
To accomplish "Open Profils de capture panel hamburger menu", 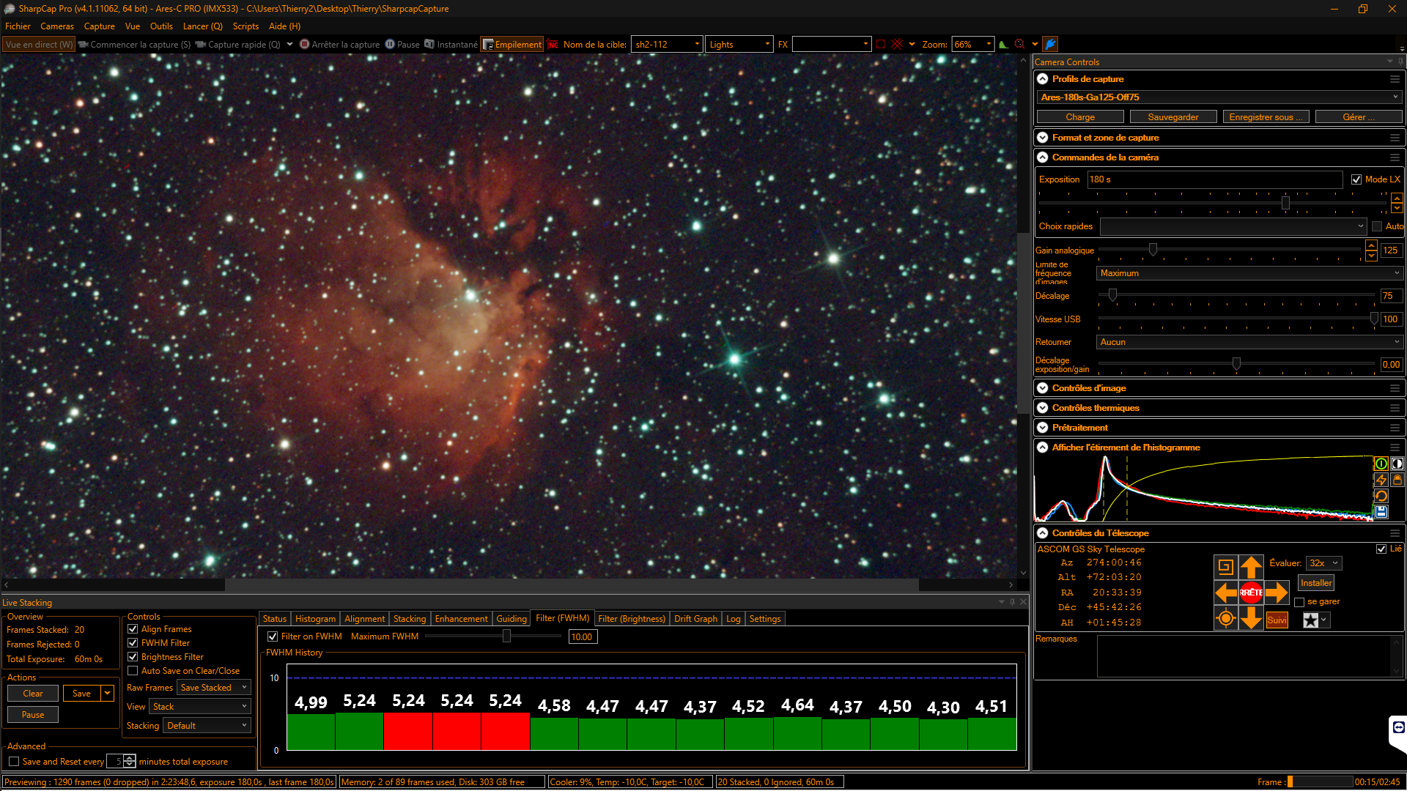I will point(1395,79).
